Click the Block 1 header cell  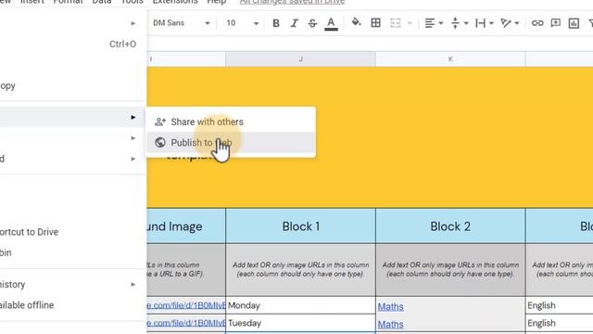point(300,226)
